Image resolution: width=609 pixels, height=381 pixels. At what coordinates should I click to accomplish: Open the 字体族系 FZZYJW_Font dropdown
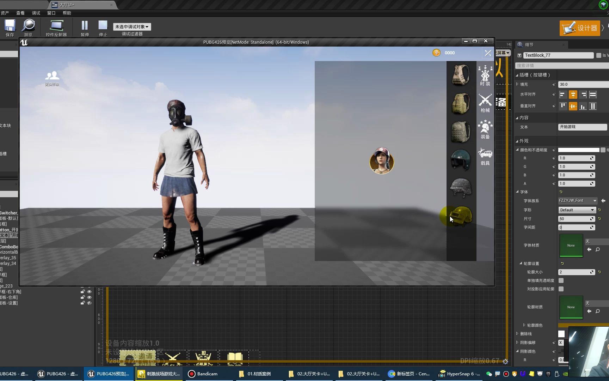[578, 201]
